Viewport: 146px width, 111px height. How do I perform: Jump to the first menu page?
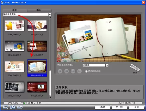(60, 71)
